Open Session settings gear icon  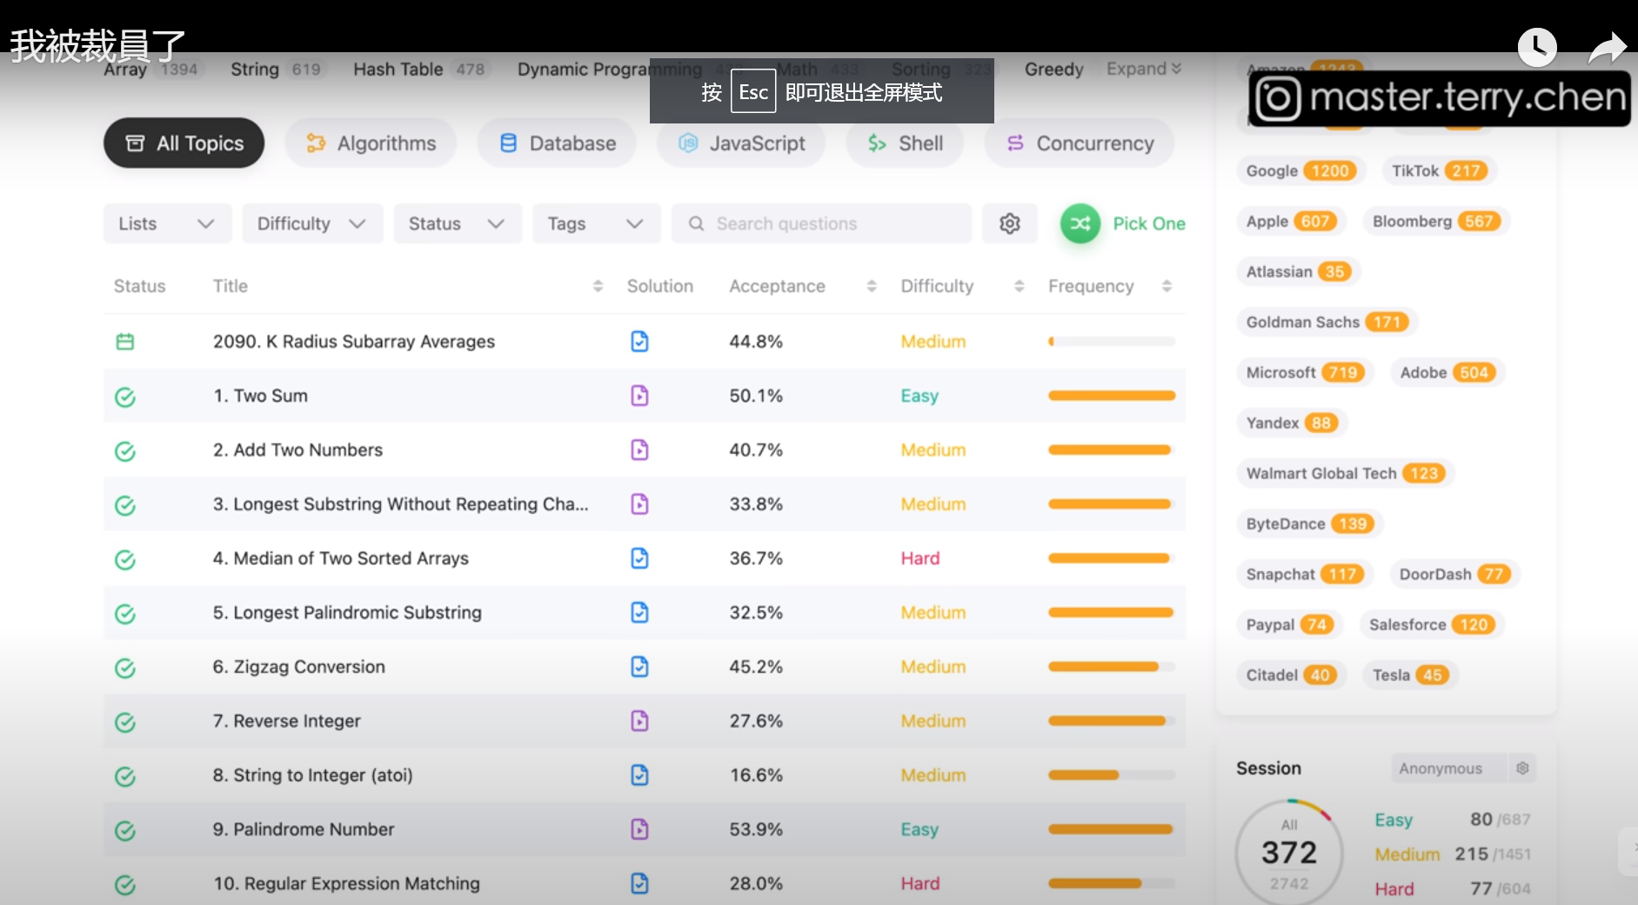tap(1522, 769)
